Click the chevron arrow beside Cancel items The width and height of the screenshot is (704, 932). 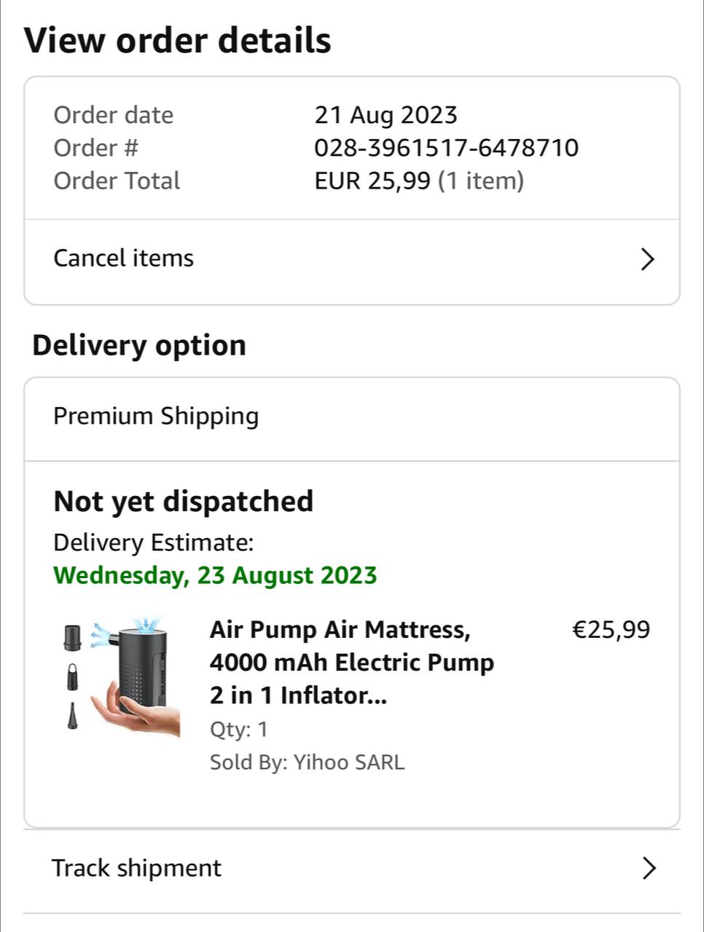click(x=647, y=259)
